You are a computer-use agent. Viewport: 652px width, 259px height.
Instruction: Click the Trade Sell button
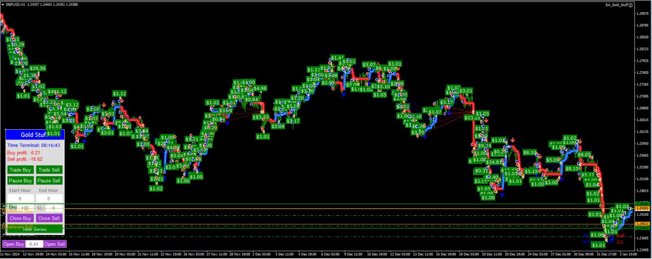click(x=49, y=170)
